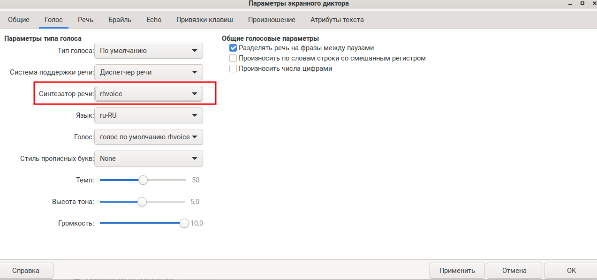
Task: Expand the Стиль прописных букв dropdown
Action: (x=149, y=159)
